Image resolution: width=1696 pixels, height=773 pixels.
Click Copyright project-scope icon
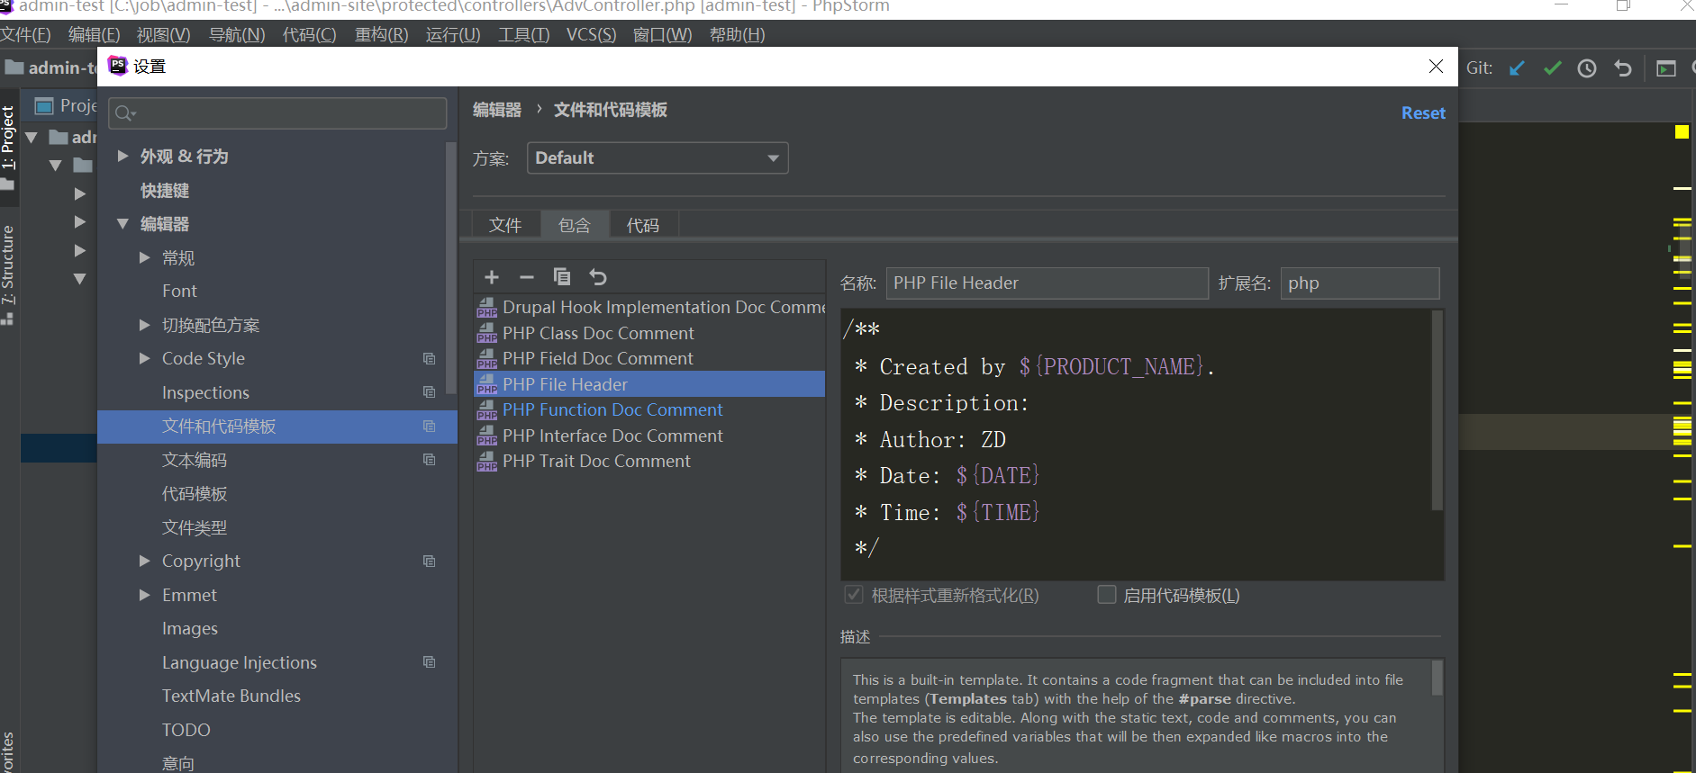(430, 561)
